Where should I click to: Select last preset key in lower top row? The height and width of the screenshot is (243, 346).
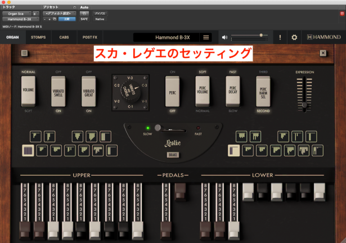click(311, 136)
